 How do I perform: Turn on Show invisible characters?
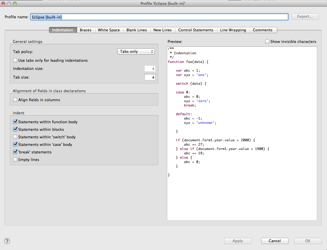267,42
